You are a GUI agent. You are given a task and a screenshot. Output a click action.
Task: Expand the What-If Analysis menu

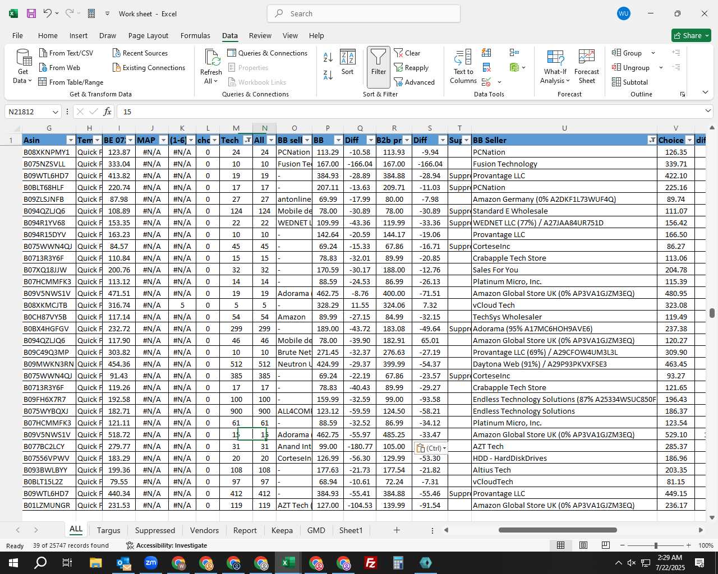555,66
